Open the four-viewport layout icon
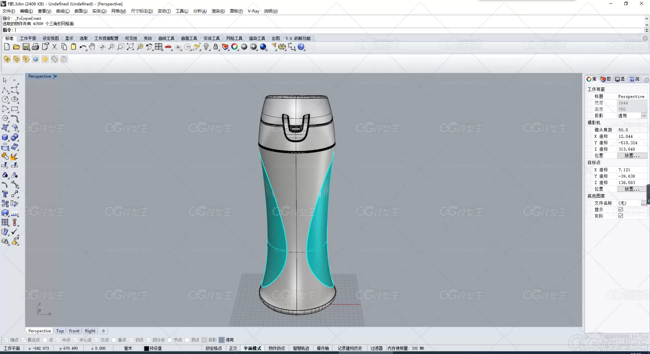 point(159,47)
